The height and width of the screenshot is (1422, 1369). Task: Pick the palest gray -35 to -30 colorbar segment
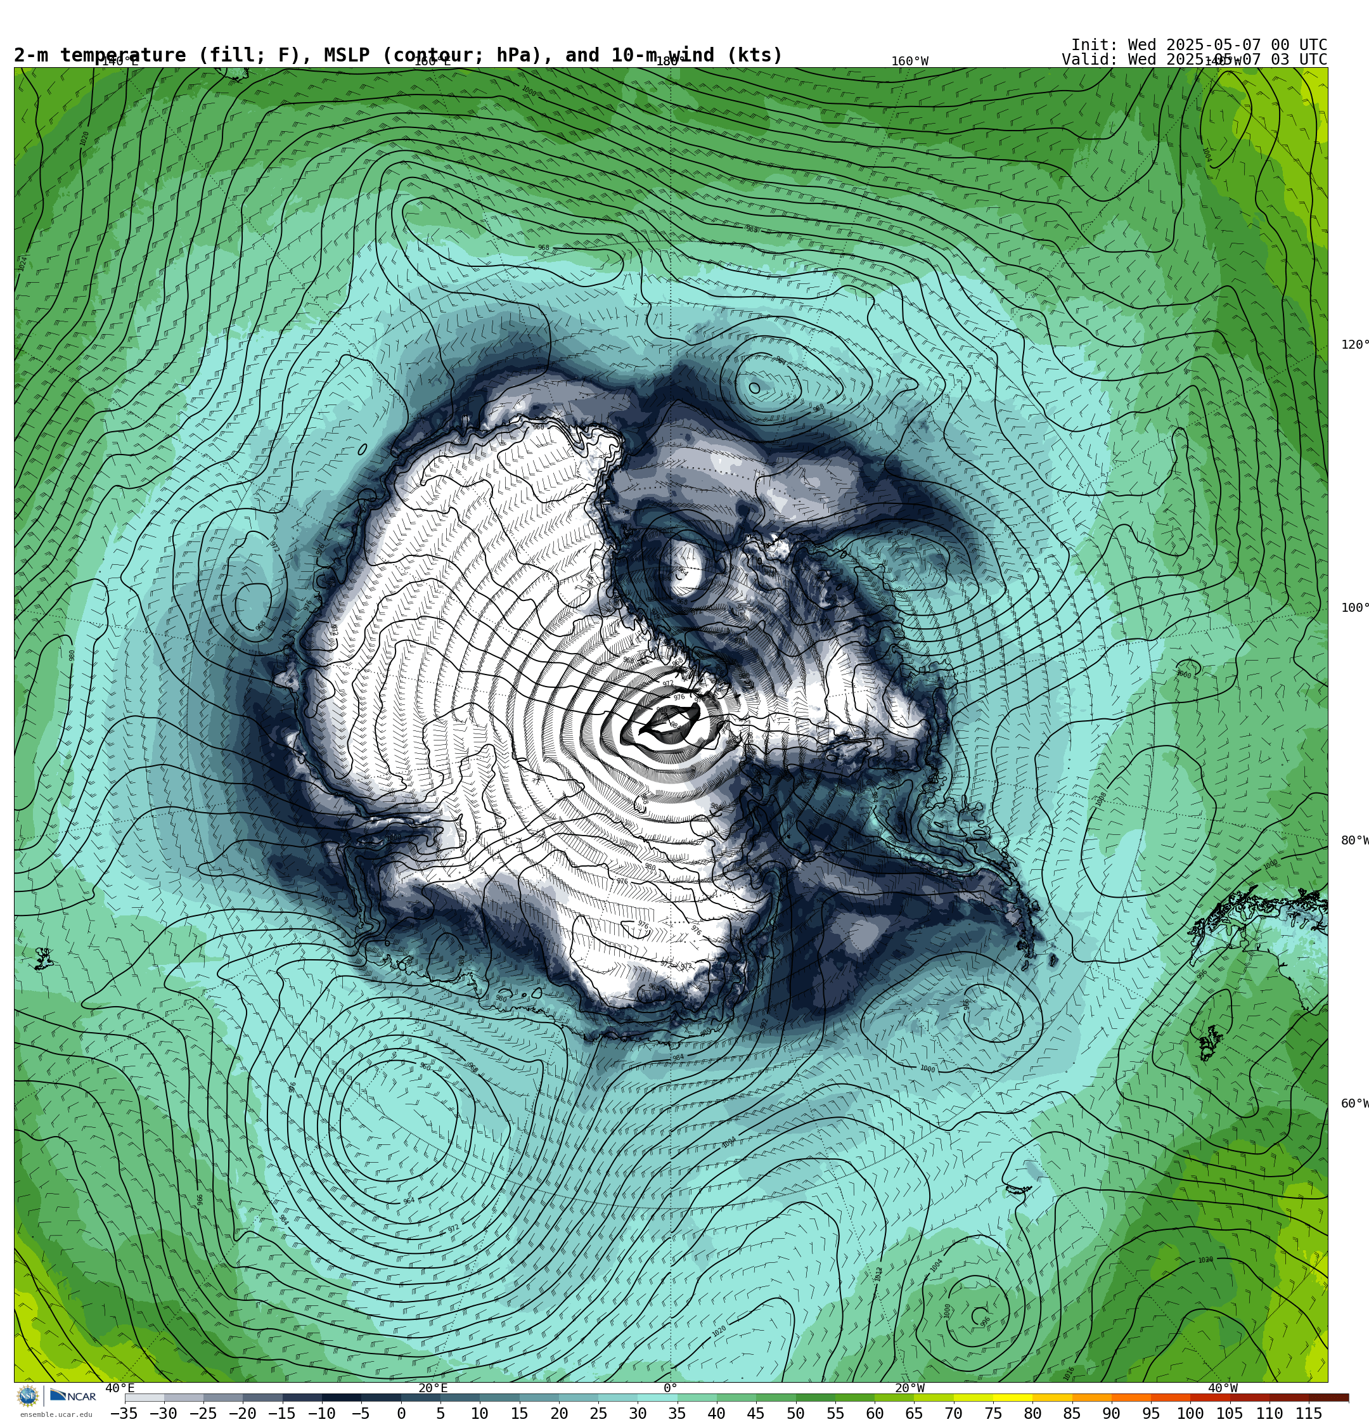click(145, 1397)
